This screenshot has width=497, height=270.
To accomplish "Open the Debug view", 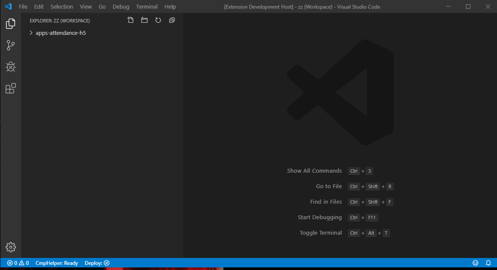I will [x=10, y=67].
